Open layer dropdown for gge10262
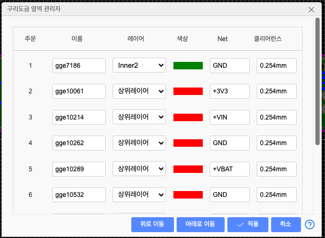The image size is (325, 238). (139, 143)
